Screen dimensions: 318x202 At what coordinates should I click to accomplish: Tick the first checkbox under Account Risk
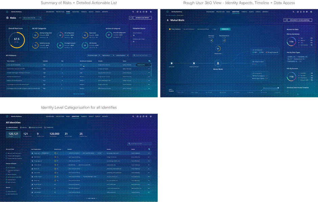[x=7, y=153]
